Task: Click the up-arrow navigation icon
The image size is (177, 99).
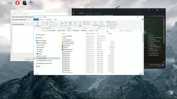Action: point(42,31)
